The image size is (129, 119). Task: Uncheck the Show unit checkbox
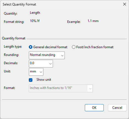tap(30, 80)
